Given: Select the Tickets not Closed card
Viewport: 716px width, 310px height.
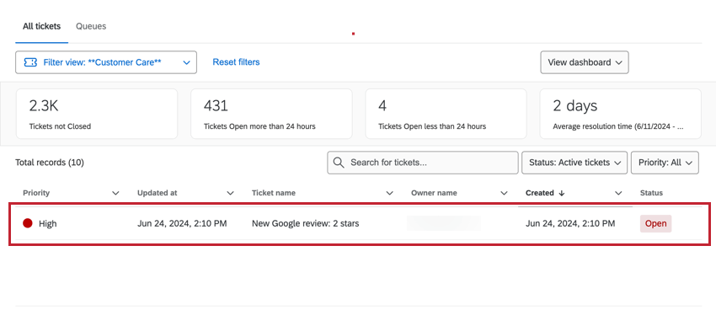Looking at the screenshot, I should pyautogui.click(x=97, y=114).
